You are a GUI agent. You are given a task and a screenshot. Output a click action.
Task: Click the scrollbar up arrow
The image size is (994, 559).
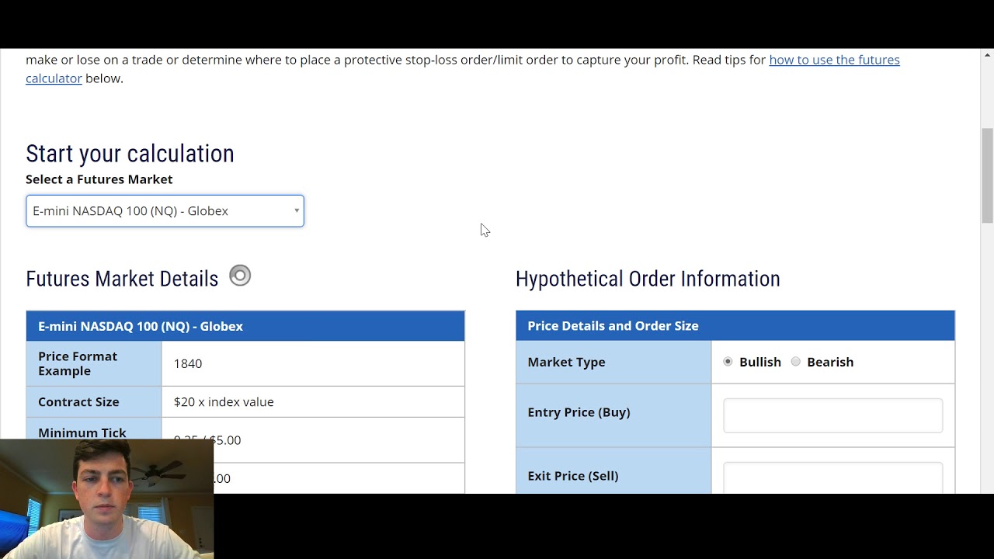(x=987, y=55)
